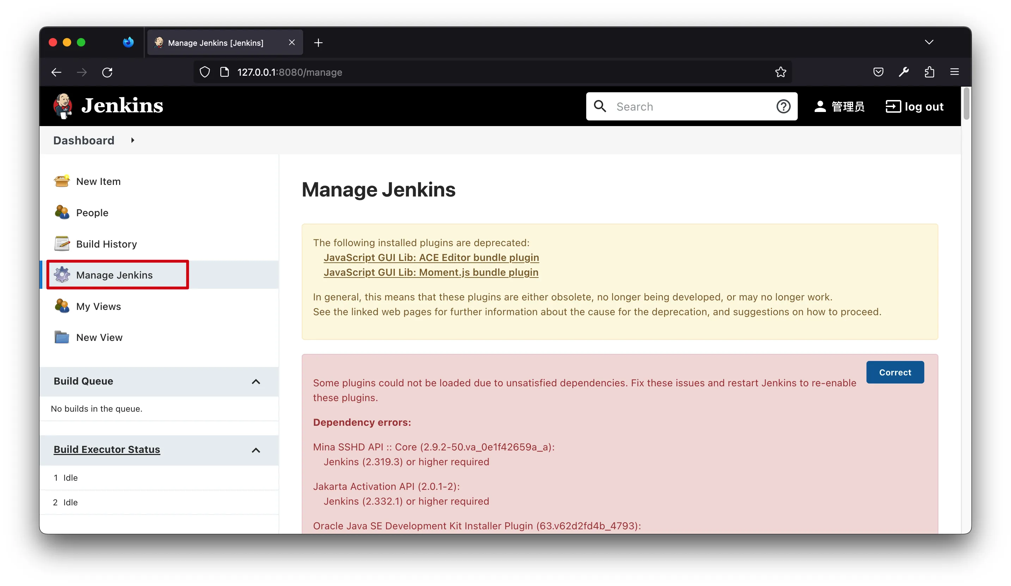
Task: Click the browser back arrow
Action: coord(56,72)
